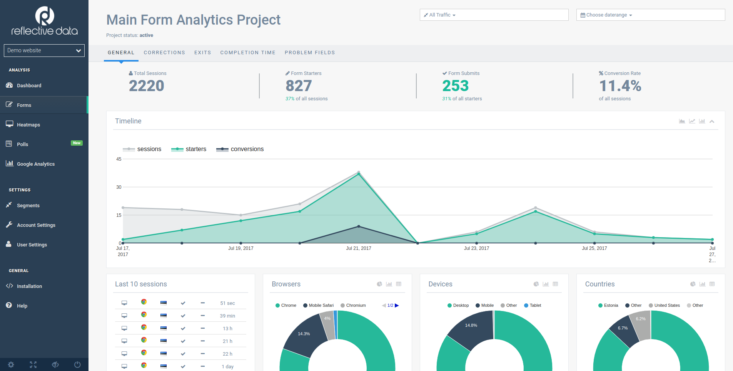
Task: Open the Installation page
Action: [x=44, y=286]
